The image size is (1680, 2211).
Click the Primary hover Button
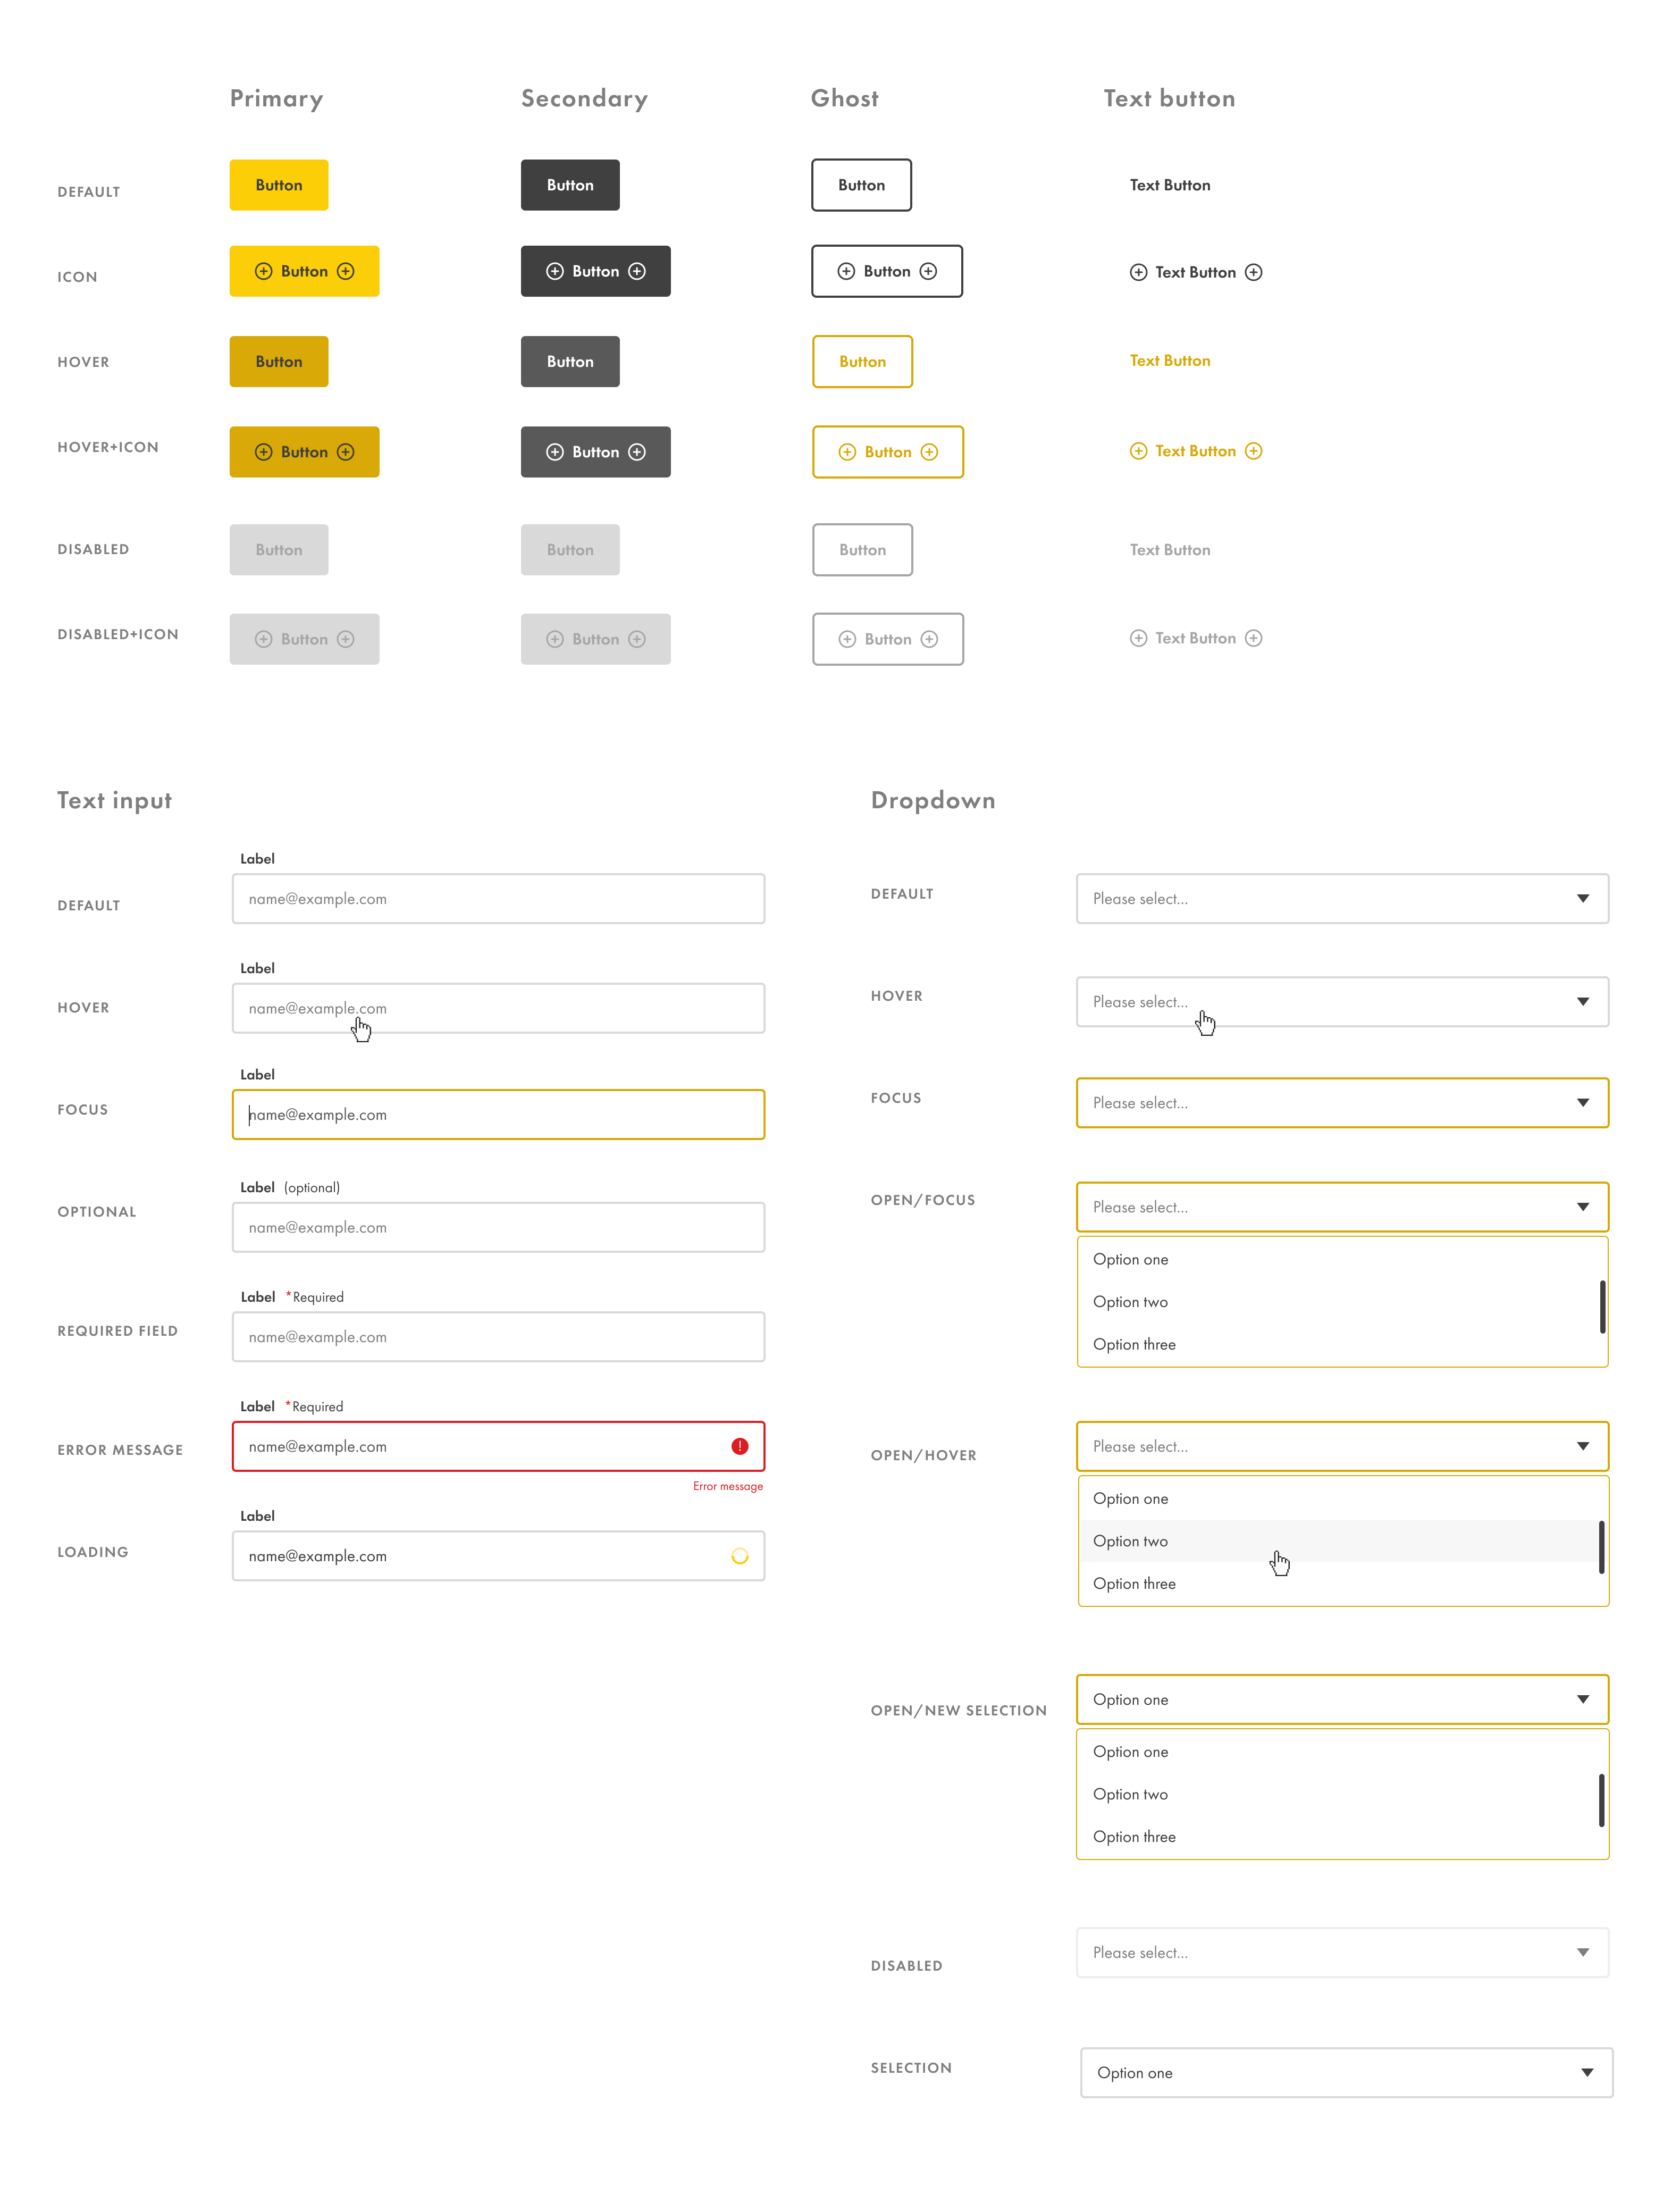point(279,361)
